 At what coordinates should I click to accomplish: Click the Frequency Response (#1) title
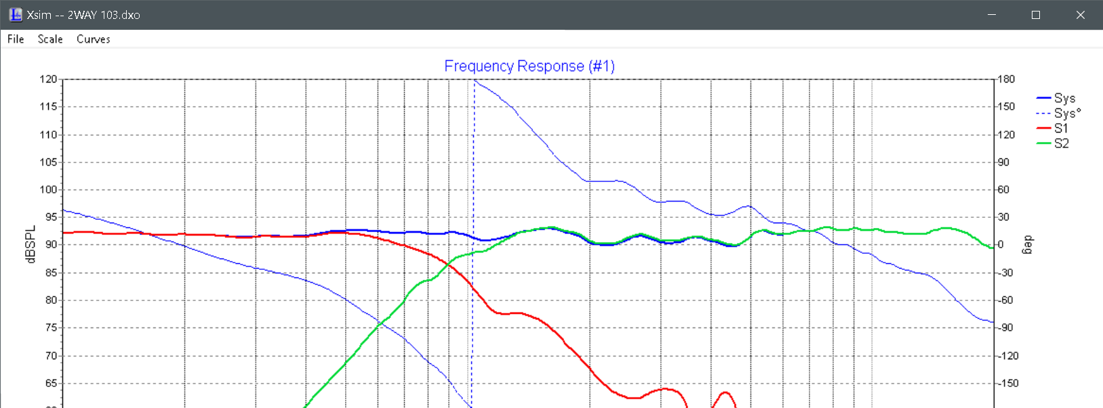click(529, 66)
